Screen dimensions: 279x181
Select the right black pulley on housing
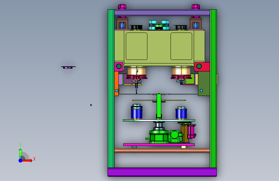pyautogui.click(x=181, y=27)
